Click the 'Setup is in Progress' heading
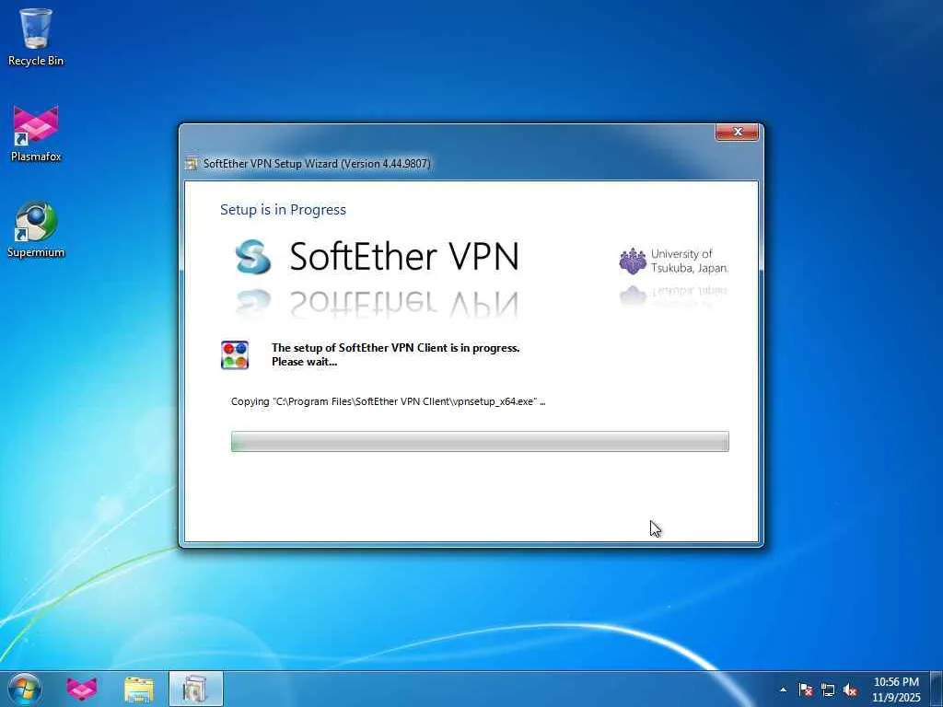Image resolution: width=943 pixels, height=707 pixels. (284, 210)
